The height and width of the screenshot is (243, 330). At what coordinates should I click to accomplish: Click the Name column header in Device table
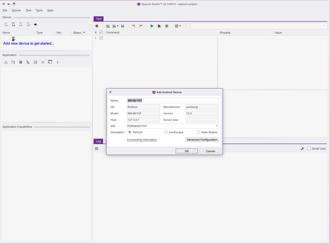click(18, 33)
